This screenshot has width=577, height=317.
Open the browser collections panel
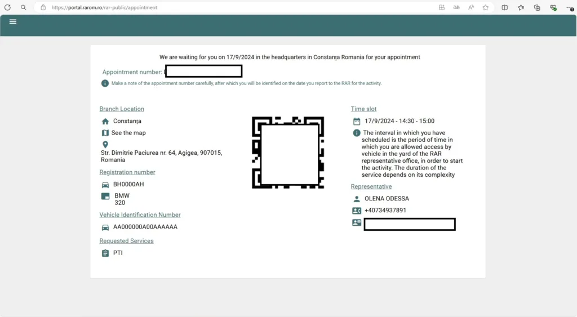[x=537, y=7]
